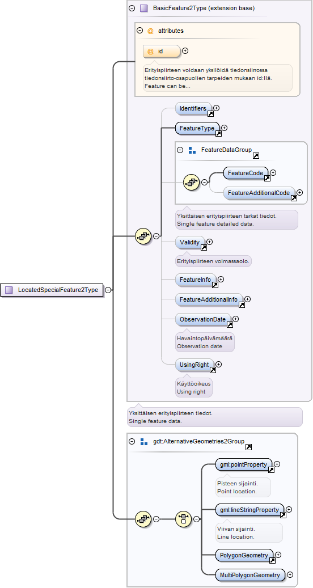The image size is (313, 588).
Task: Collapse the BasicFeature2Type extension base section
Action: pos(132,9)
